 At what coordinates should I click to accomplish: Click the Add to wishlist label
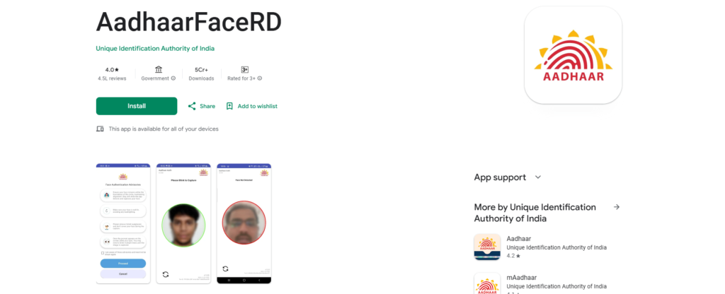pos(258,106)
